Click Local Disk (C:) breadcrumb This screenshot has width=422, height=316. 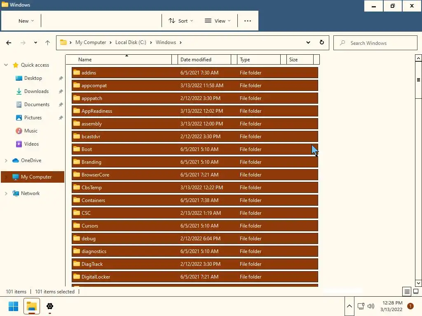(131, 42)
